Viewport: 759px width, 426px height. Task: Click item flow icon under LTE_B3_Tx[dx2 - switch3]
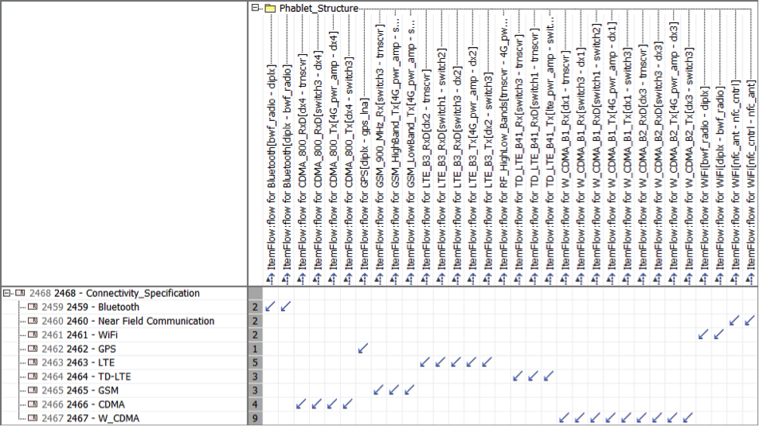point(487,279)
